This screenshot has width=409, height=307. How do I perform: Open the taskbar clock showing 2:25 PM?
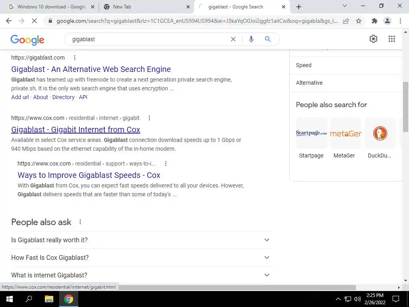click(x=375, y=299)
